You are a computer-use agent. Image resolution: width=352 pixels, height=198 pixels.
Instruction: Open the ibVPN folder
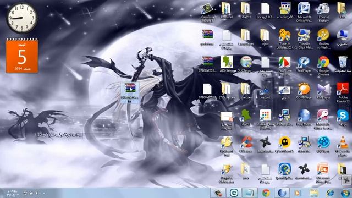(x=246, y=11)
